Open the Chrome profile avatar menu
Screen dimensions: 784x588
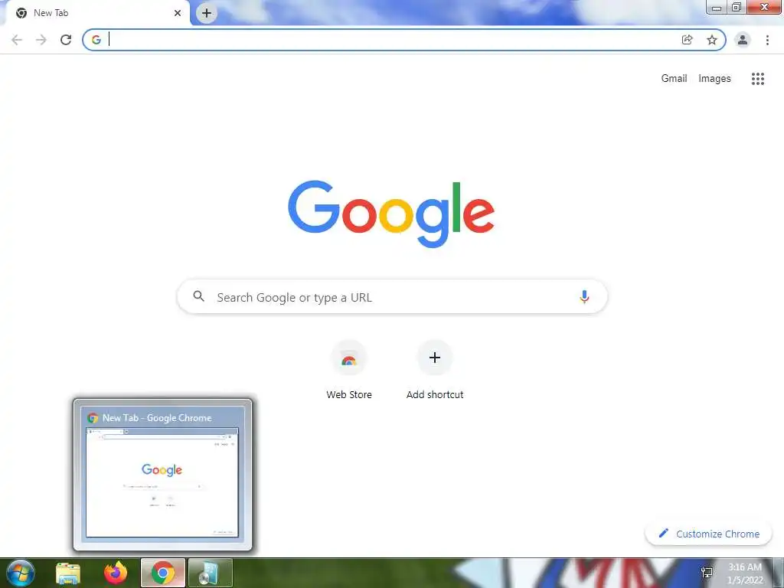pos(743,40)
